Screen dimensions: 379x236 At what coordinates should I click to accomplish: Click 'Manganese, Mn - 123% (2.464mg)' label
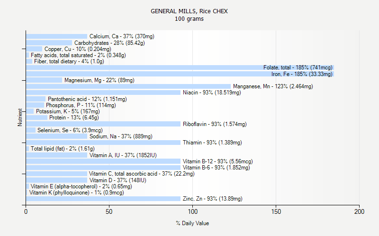pyautogui.click(x=273, y=86)
